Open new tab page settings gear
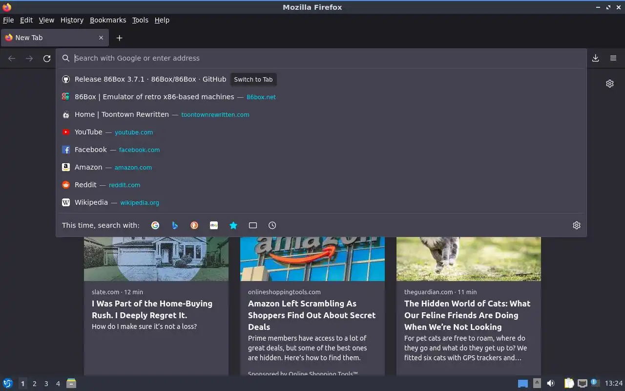 point(610,84)
